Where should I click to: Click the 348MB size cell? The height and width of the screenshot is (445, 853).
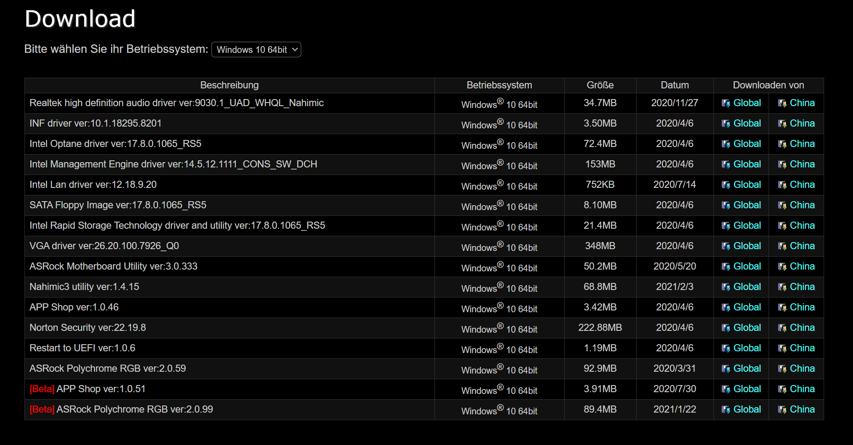click(x=600, y=246)
